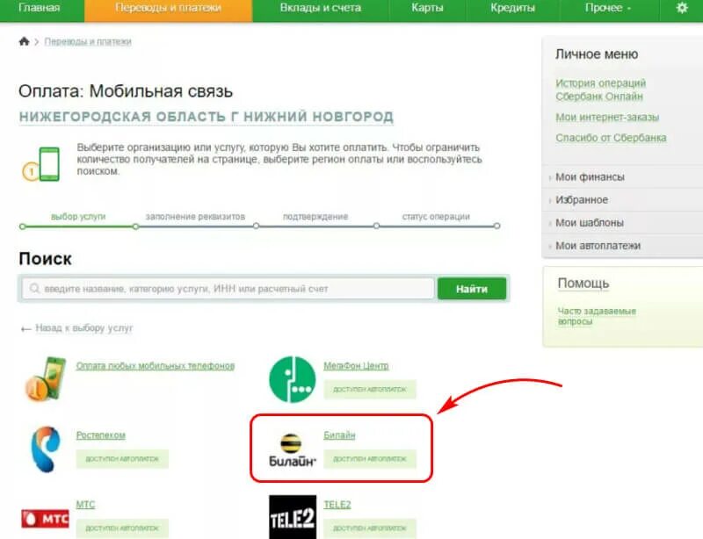
Task: Select the MegaFon green logo
Action: [293, 379]
